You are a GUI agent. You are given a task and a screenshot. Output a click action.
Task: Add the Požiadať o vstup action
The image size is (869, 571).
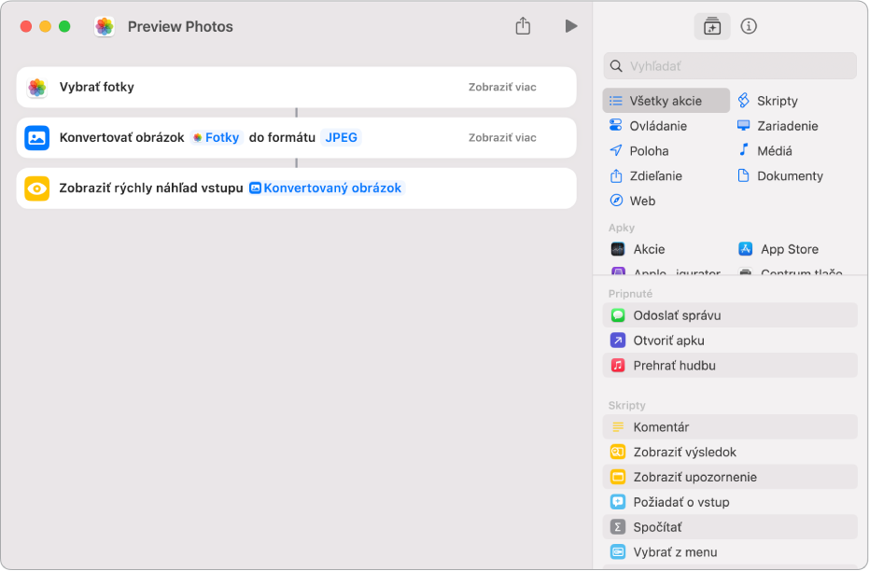click(x=730, y=502)
